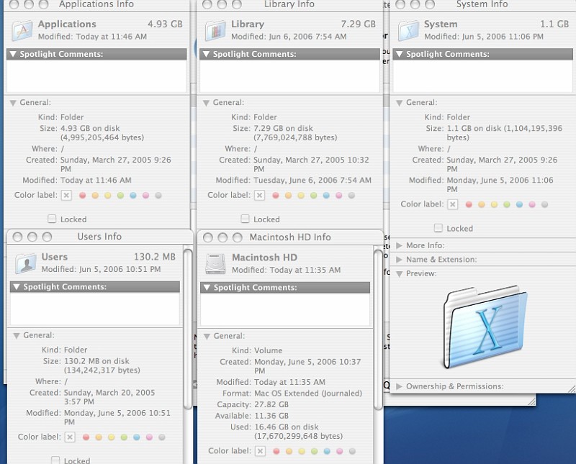The image size is (576, 464).
Task: Clear color label in System Info
Action: 453,204
